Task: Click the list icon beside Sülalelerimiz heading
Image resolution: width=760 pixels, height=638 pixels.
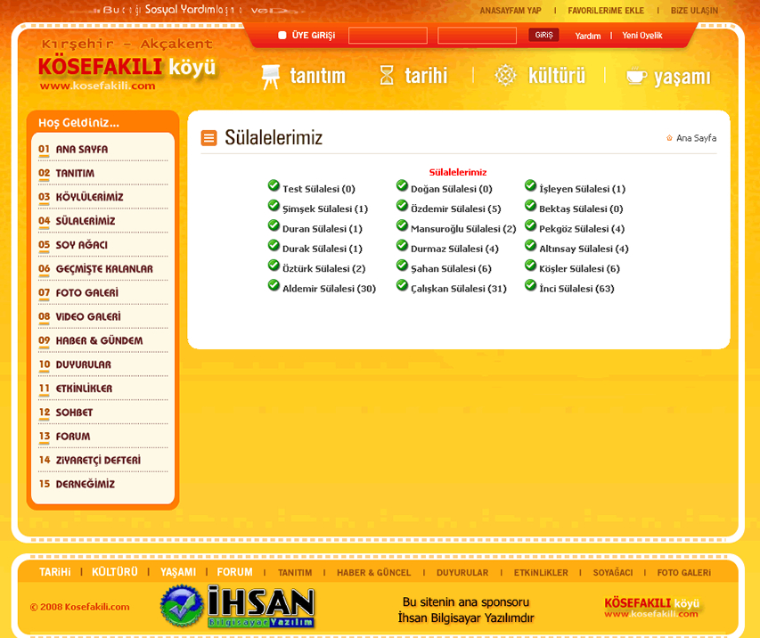Action: [x=208, y=137]
